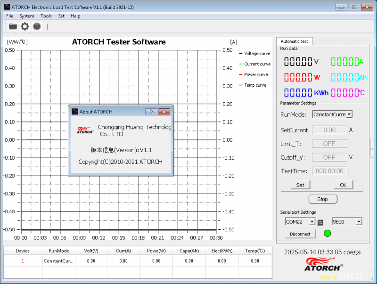Open the File menu

[9, 16]
